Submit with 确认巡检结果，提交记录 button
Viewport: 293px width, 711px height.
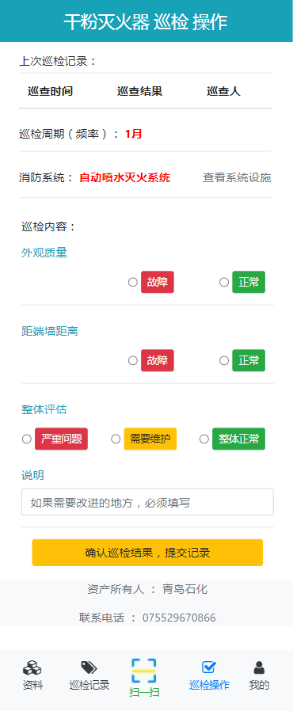[147, 553]
